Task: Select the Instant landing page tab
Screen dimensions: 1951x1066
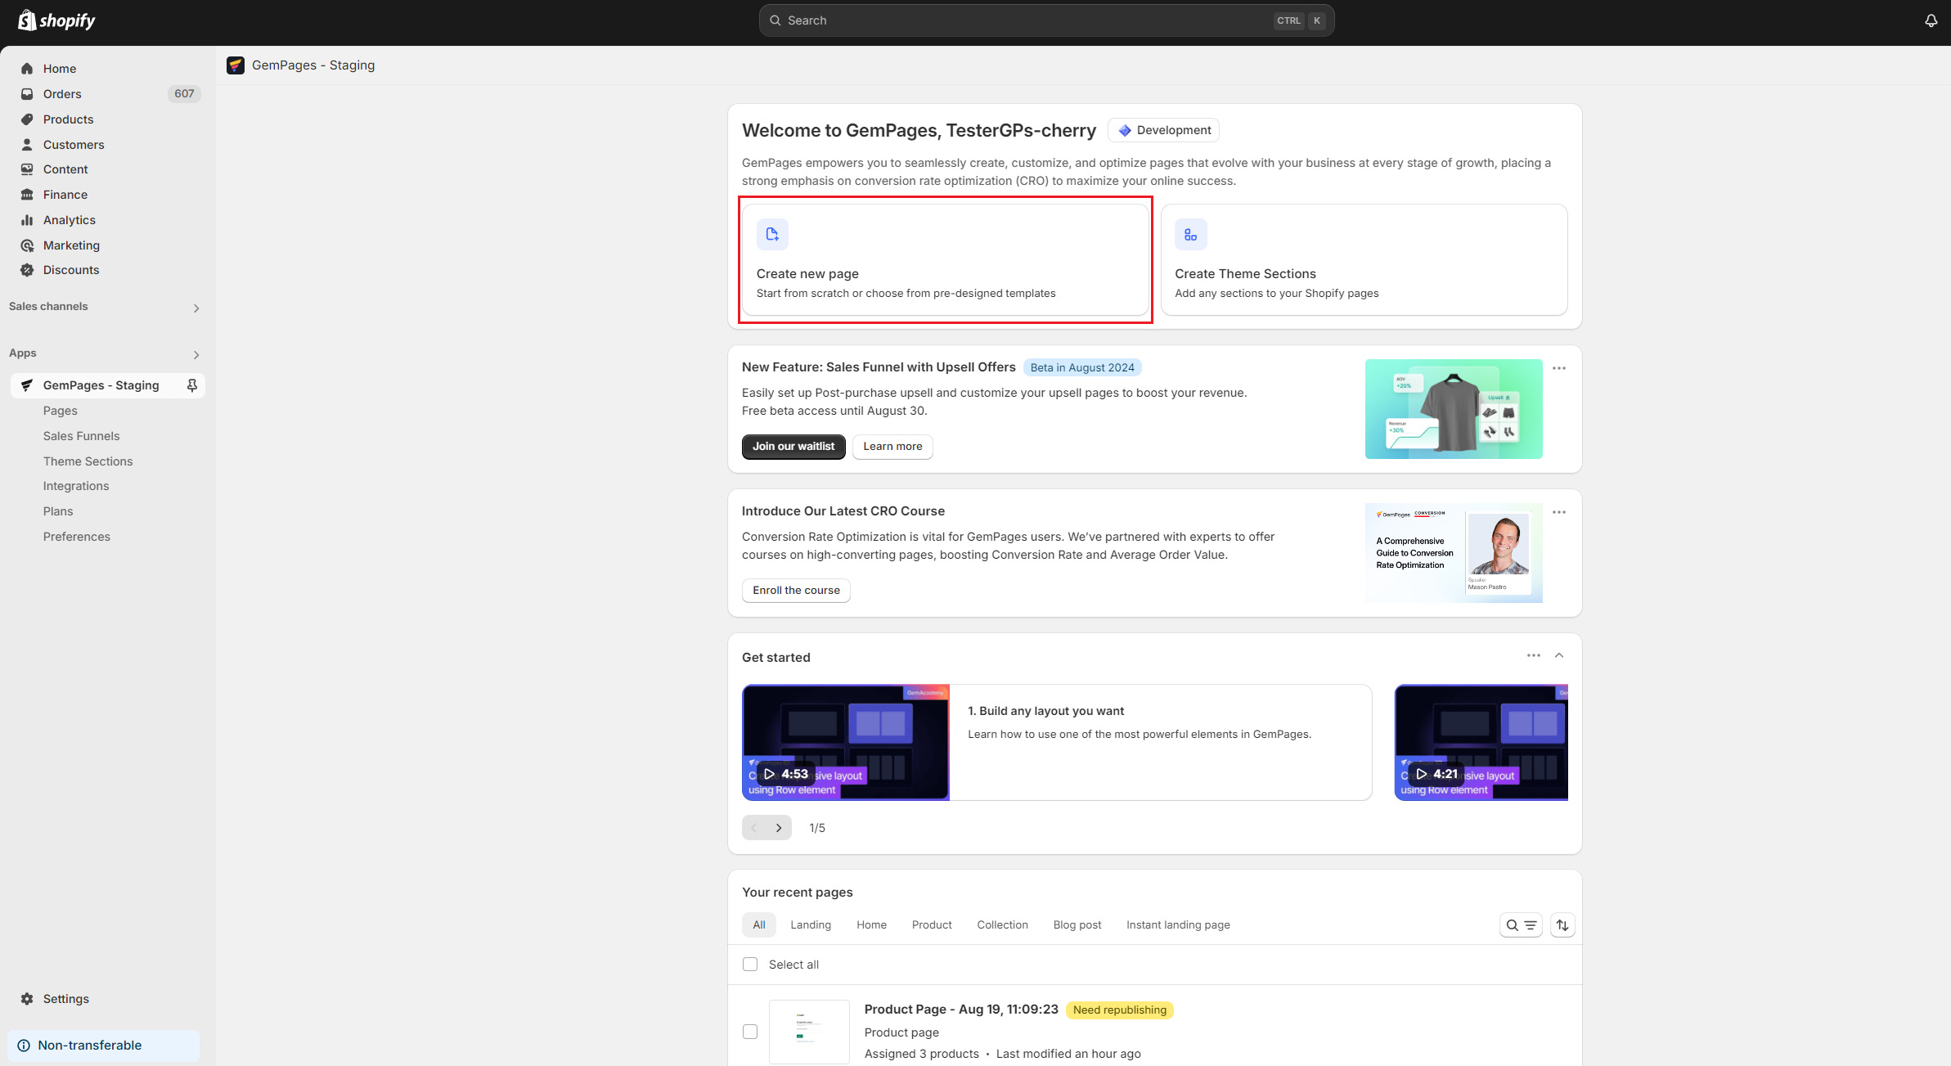Action: coord(1177,925)
